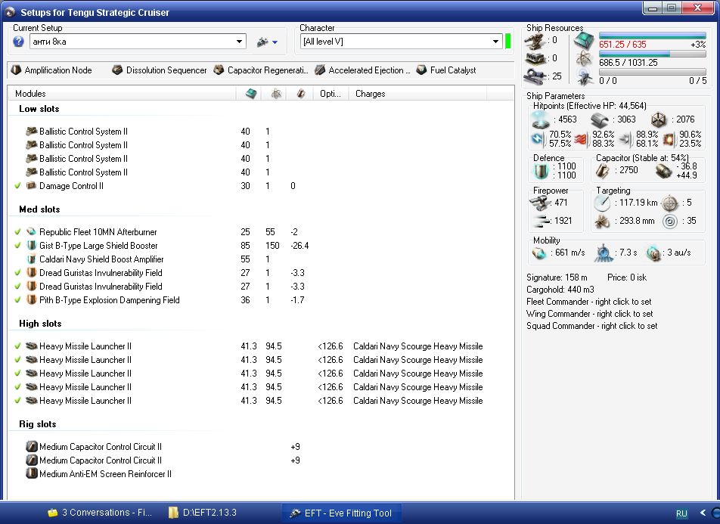Click the blue help question mark icon
Image resolution: width=720 pixels, height=524 pixels.
click(x=18, y=42)
